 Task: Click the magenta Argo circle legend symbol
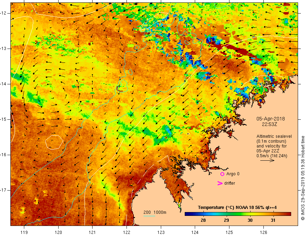pyautogui.click(x=222, y=174)
